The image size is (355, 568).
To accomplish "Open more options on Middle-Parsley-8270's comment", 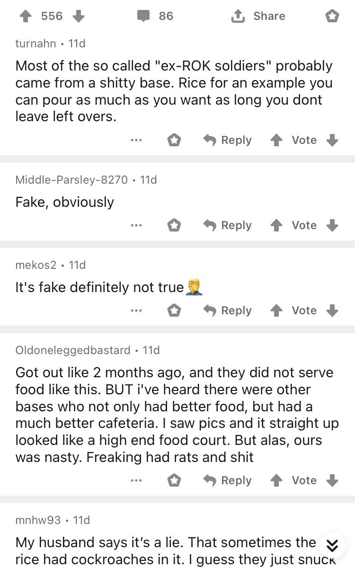I will (137, 225).
